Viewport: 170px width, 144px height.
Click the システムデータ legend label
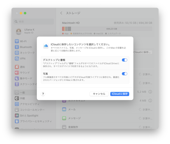114,33
